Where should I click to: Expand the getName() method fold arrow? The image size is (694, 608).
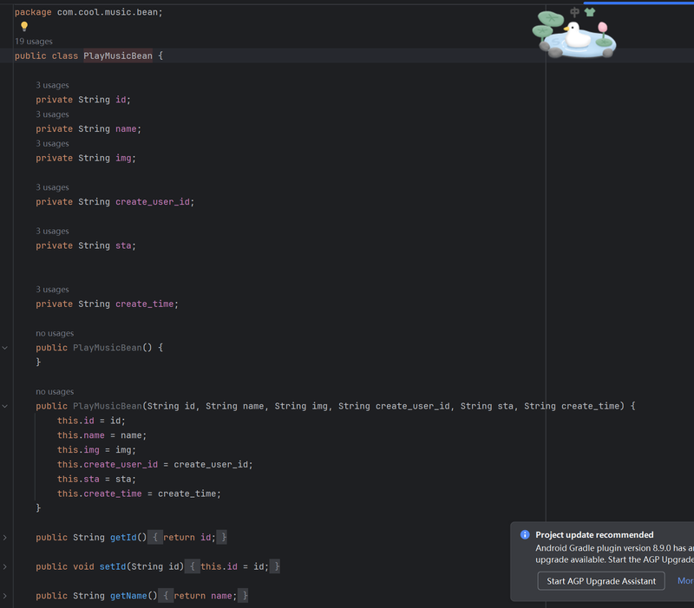pyautogui.click(x=5, y=596)
